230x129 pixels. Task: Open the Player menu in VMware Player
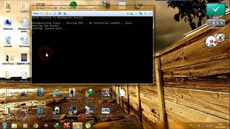tap(37, 14)
